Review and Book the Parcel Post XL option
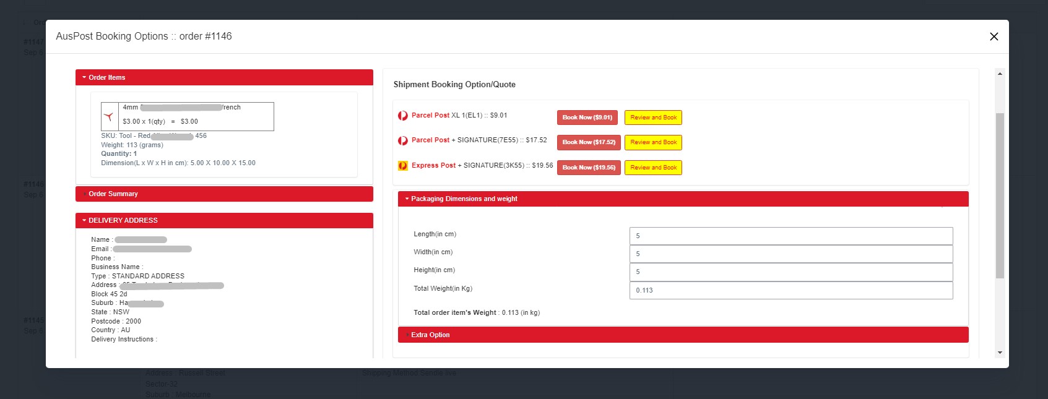 [653, 118]
